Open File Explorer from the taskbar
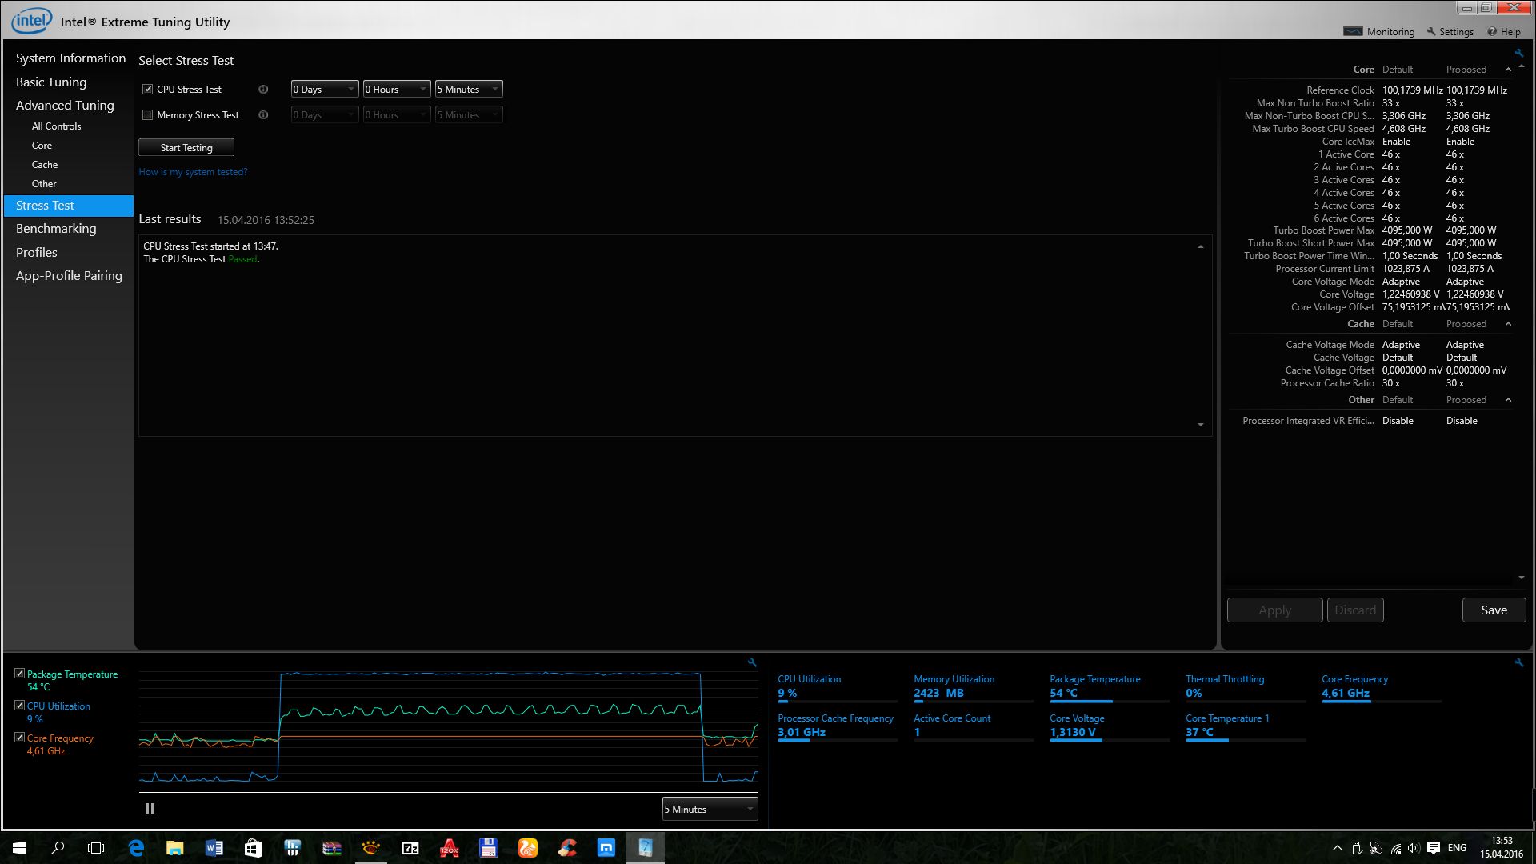This screenshot has width=1536, height=864. [x=175, y=848]
